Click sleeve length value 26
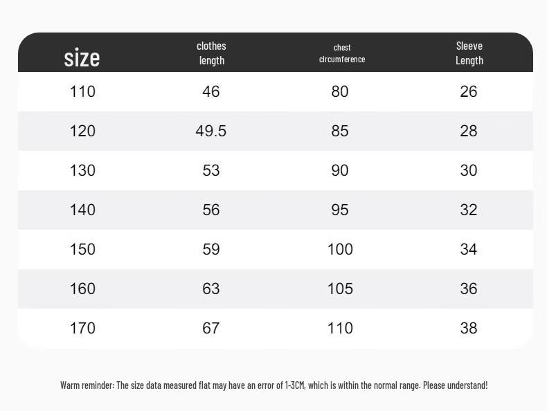547x411 pixels. coord(469,91)
